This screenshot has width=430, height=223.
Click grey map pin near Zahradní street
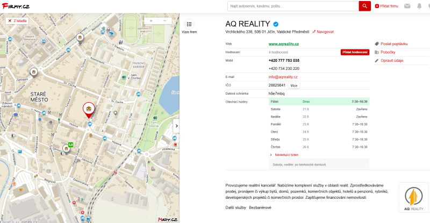tap(34, 73)
